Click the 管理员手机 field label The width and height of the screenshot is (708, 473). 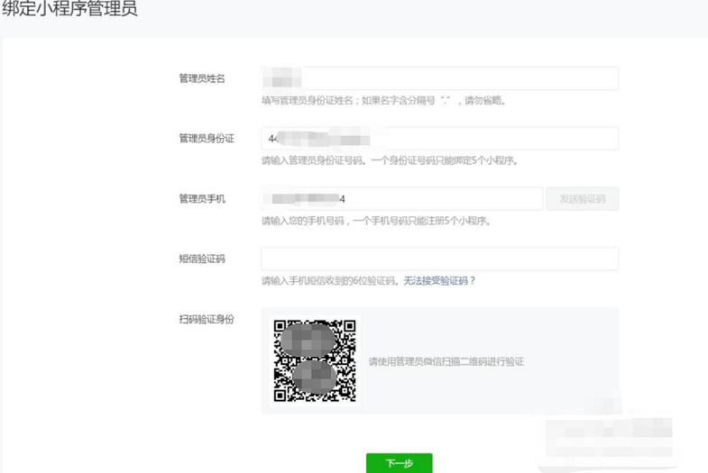point(202,199)
